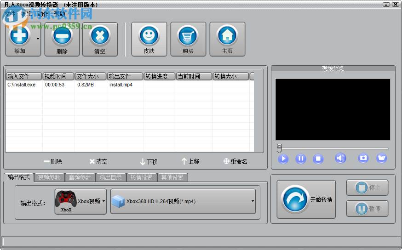This screenshot has height=250, width=402.
Task: Click 删除 below the file list
Action: tap(53, 161)
